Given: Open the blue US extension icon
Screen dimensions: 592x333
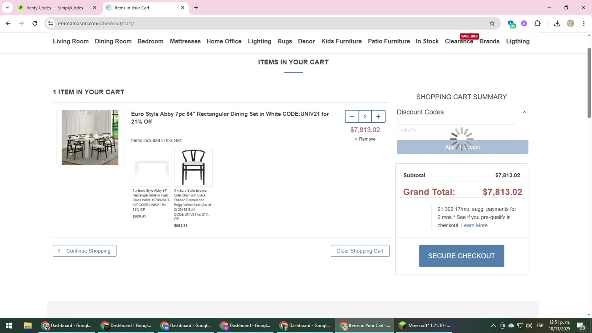Looking at the screenshot, I should [x=511, y=24].
